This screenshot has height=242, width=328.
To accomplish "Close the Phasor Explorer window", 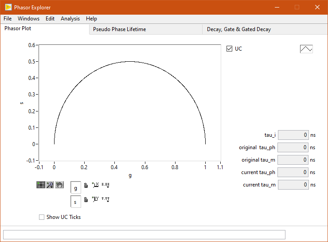I will click(x=317, y=8).
